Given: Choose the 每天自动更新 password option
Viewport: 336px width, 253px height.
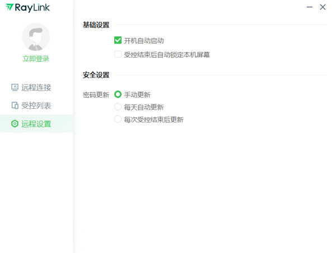Looking at the screenshot, I should (118, 107).
